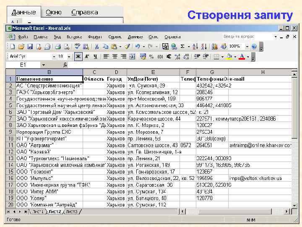Open Print Preview from the toolbar
This screenshot has width=302, height=227.
(x=67, y=47)
